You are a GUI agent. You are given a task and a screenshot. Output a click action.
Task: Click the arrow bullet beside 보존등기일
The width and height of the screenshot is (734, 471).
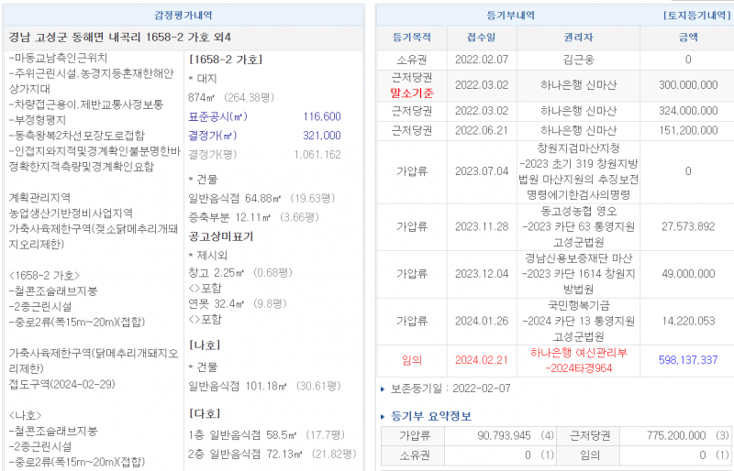coord(383,389)
